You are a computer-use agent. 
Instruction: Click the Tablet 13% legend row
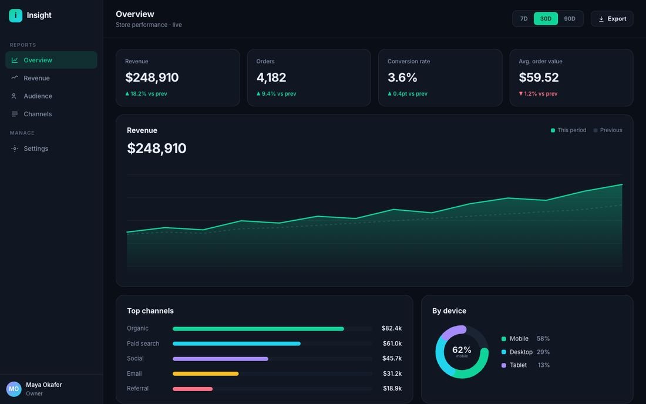[x=526, y=365]
